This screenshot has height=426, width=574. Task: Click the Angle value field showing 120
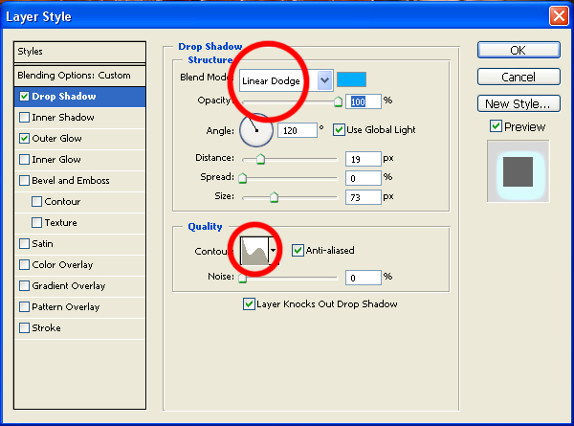click(298, 130)
